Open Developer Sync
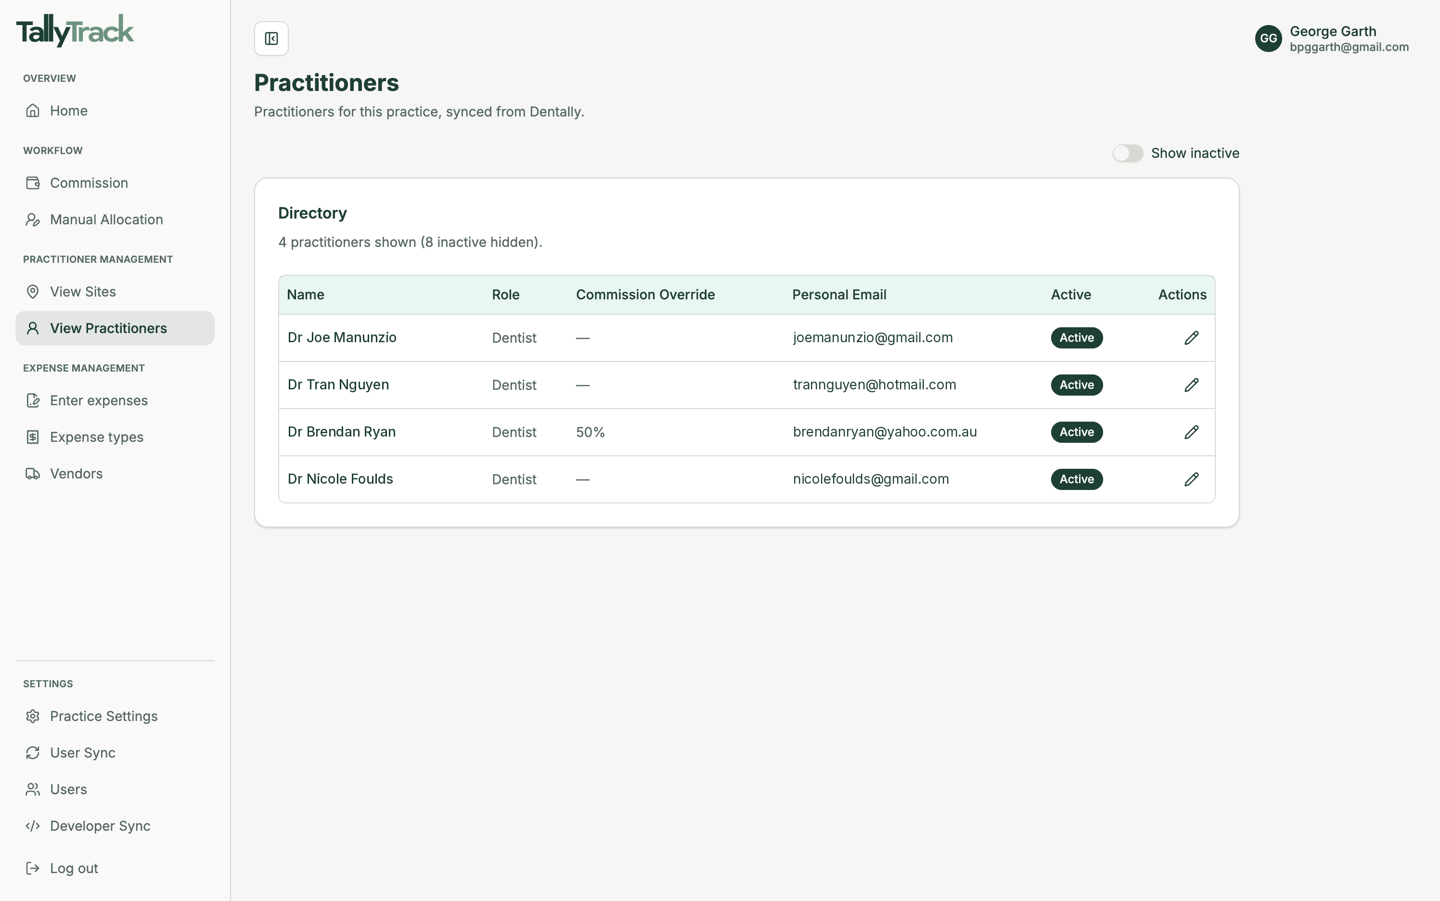The width and height of the screenshot is (1440, 901). (115, 826)
